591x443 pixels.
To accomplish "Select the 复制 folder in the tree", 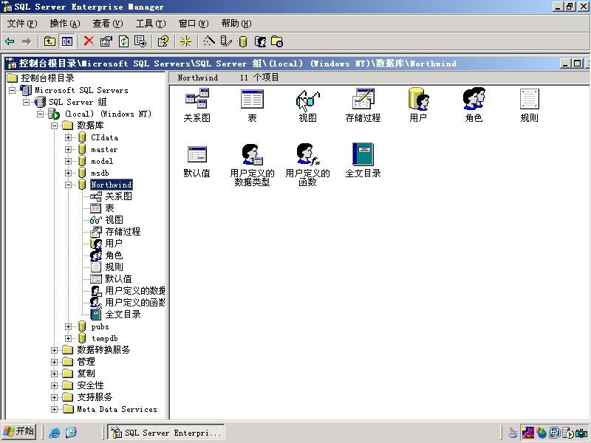I will (86, 374).
